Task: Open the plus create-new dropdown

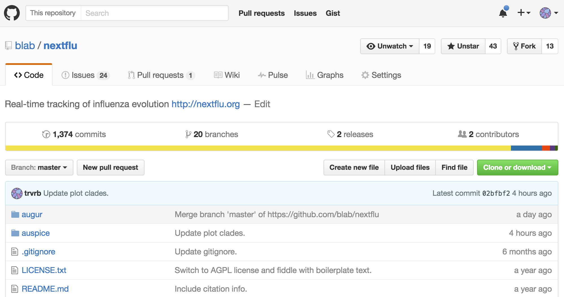Action: (524, 13)
